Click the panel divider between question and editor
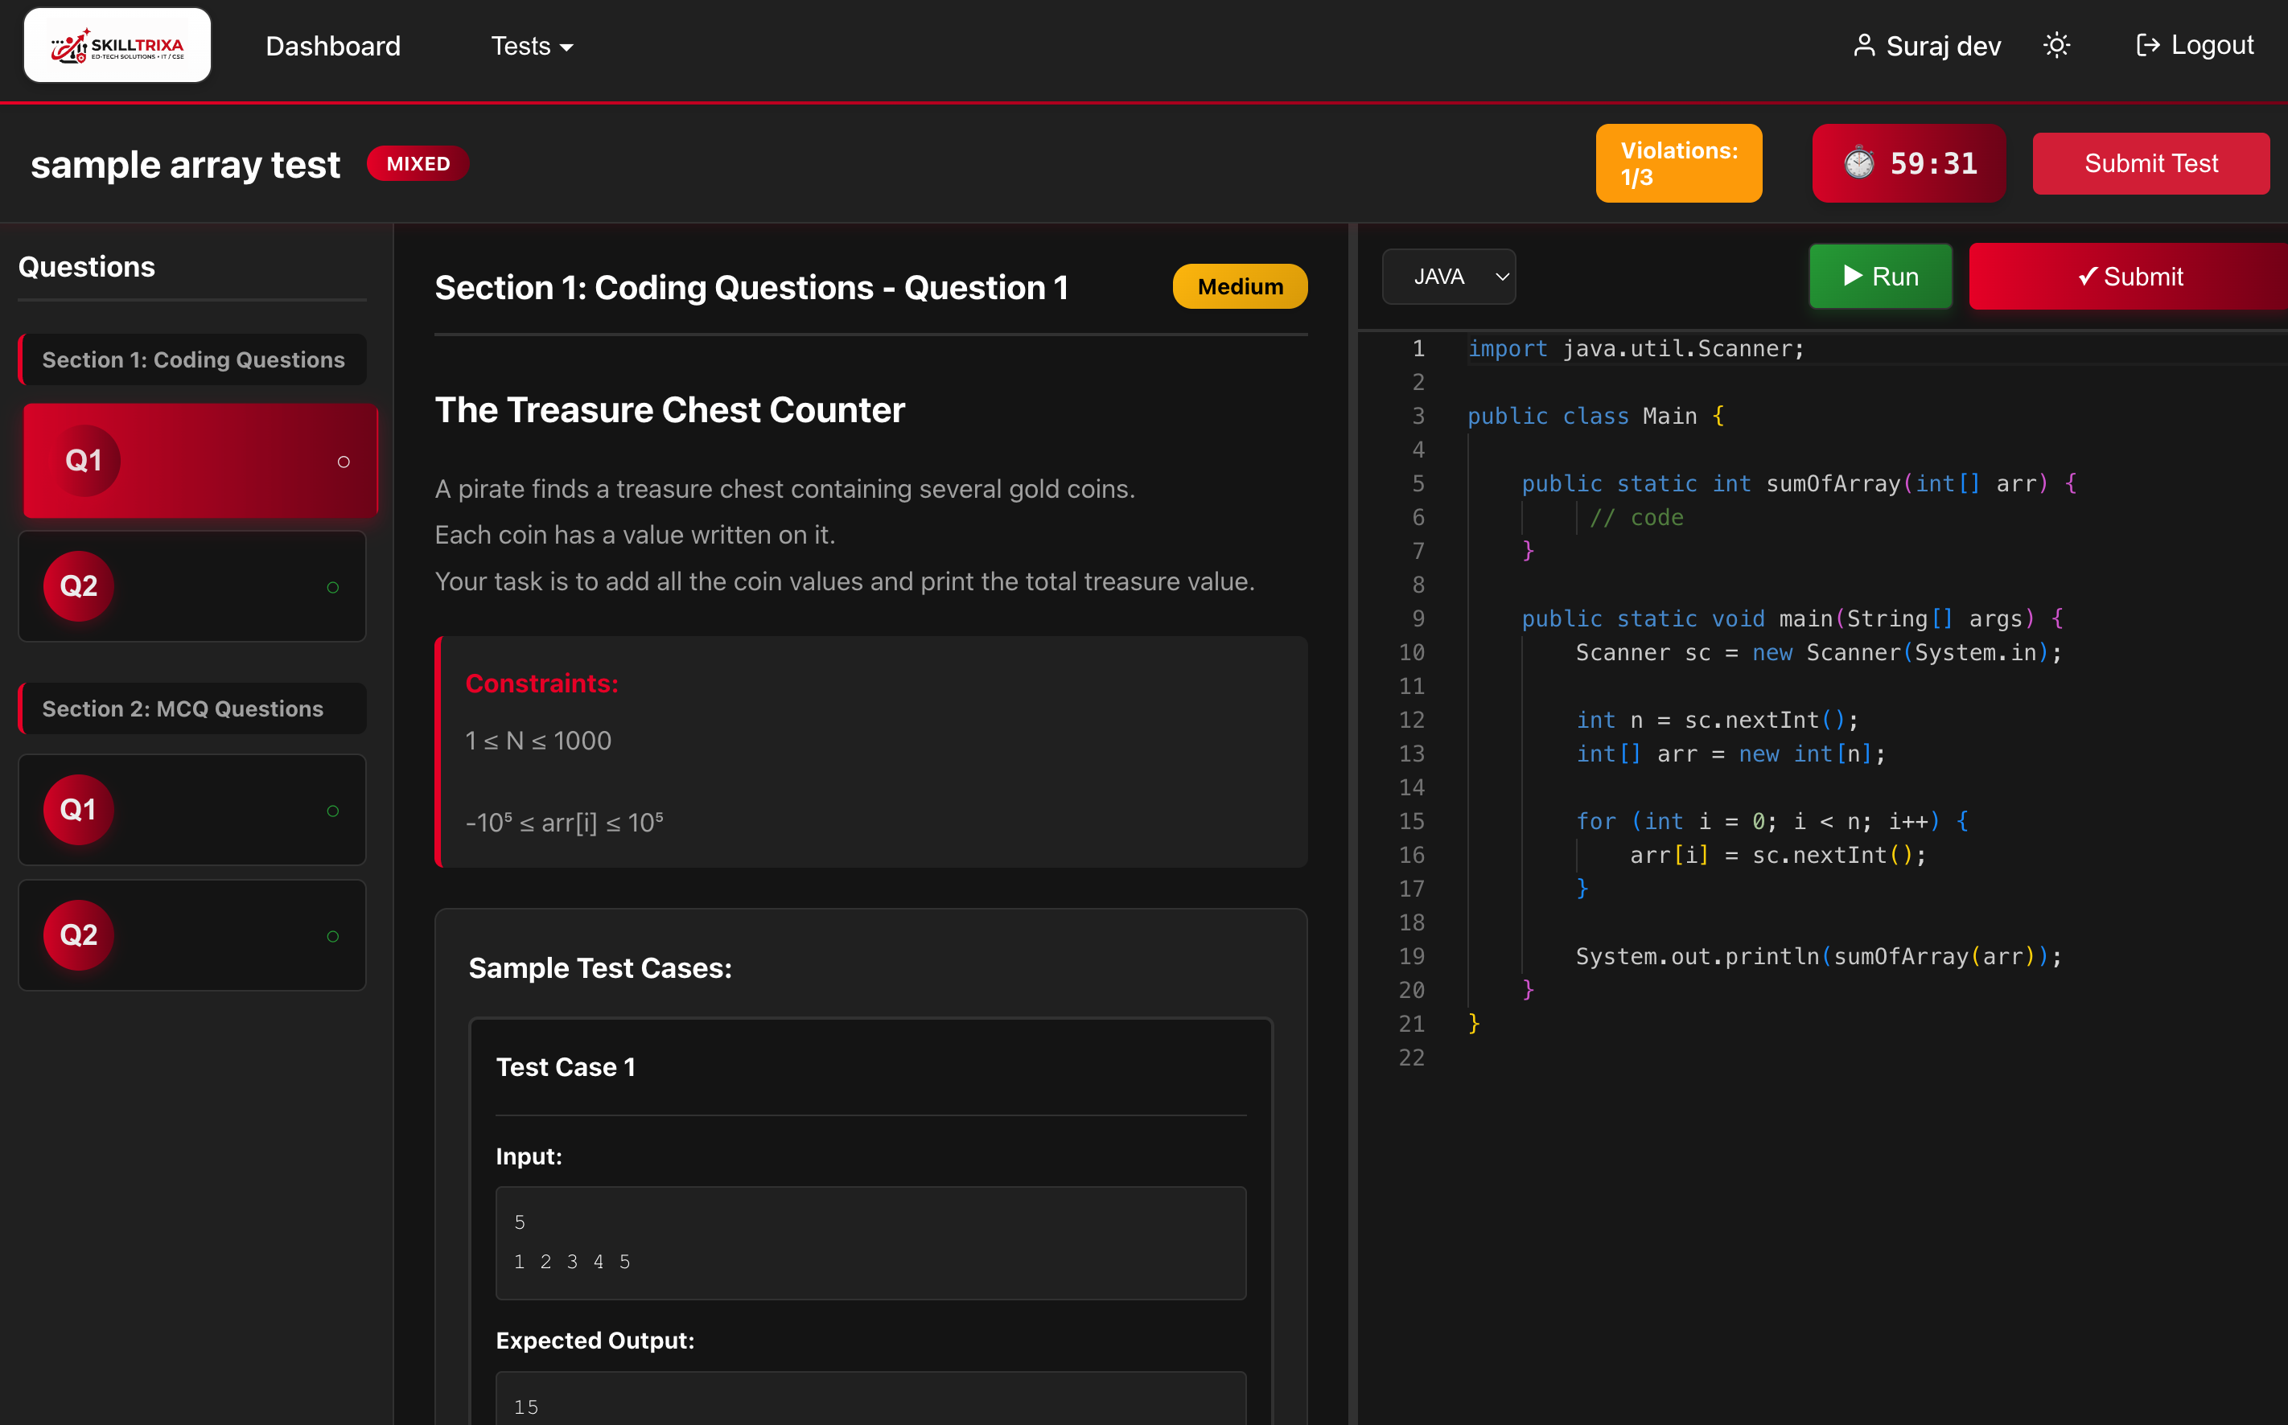2288x1425 pixels. pyautogui.click(x=1353, y=823)
